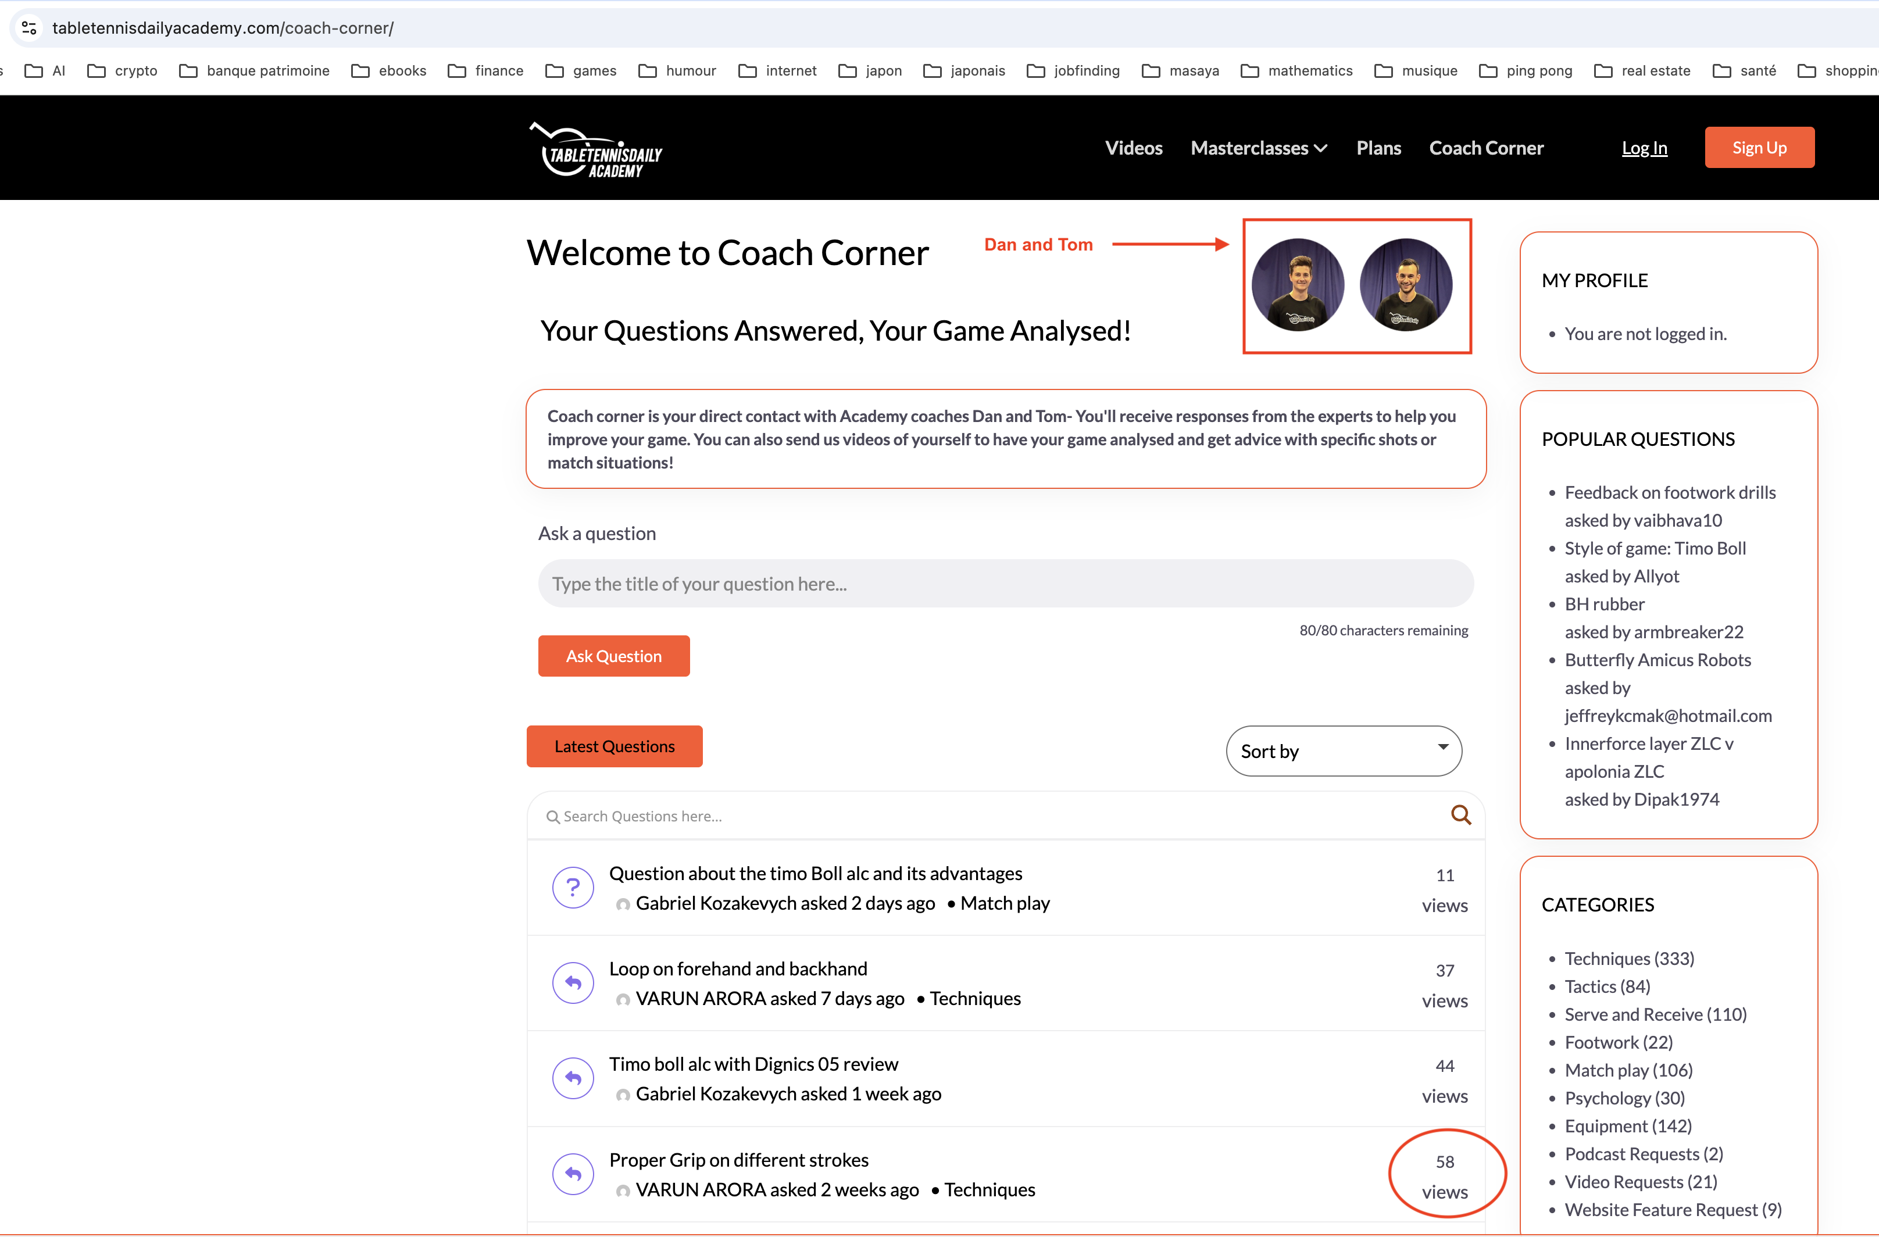Open the crypto bookmarks folder

(x=122, y=71)
